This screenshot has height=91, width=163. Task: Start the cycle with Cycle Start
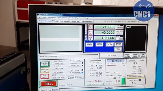pos(45,64)
